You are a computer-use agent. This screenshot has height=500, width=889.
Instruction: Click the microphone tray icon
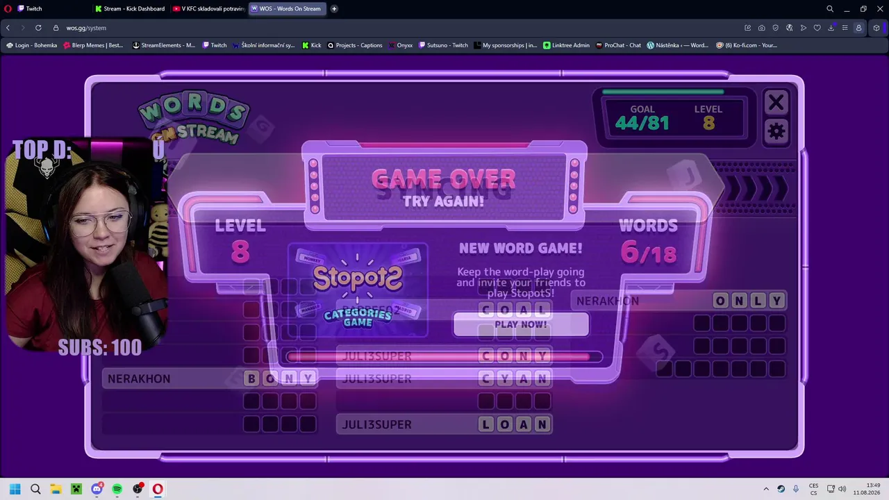click(796, 489)
